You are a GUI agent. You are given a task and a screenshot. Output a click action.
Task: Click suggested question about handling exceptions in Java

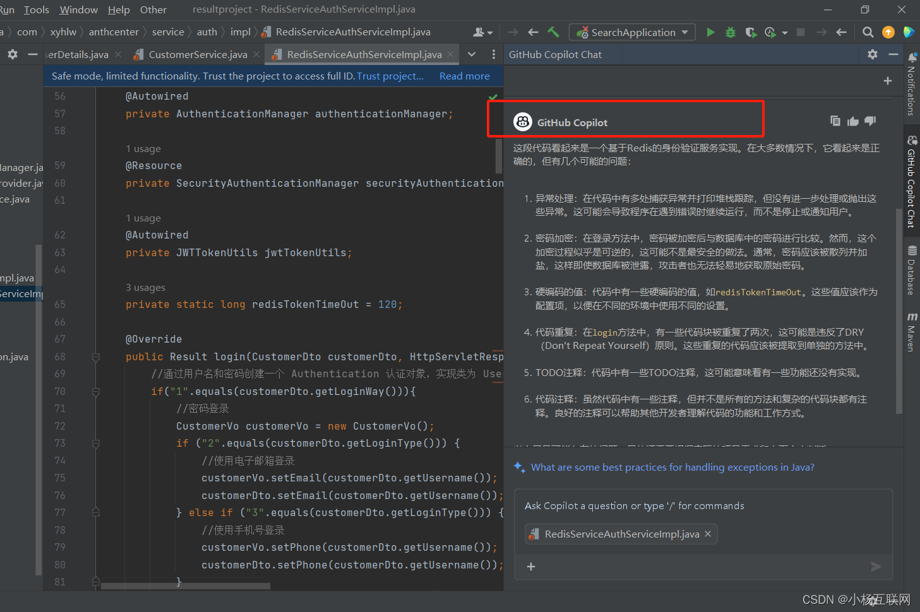click(672, 468)
